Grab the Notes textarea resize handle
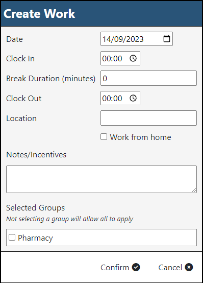Screen dimensions: 203x283 (x=194, y=190)
